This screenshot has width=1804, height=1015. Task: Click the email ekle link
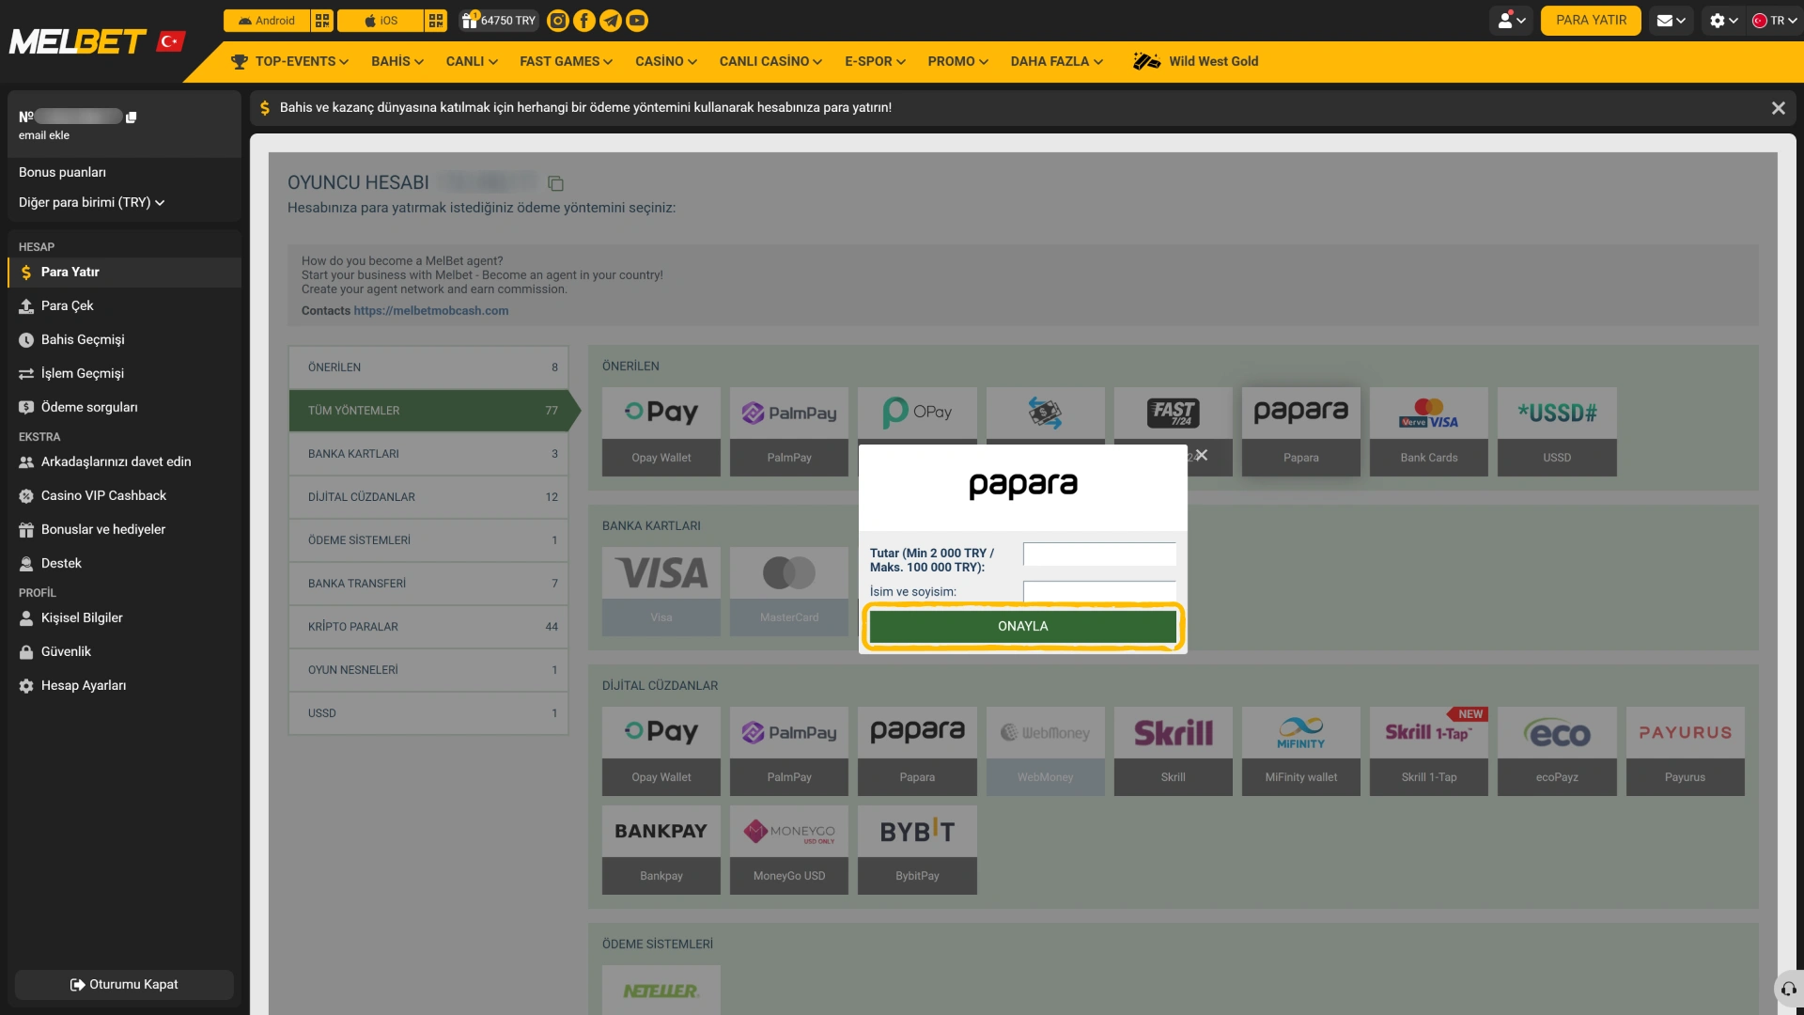click(x=44, y=136)
